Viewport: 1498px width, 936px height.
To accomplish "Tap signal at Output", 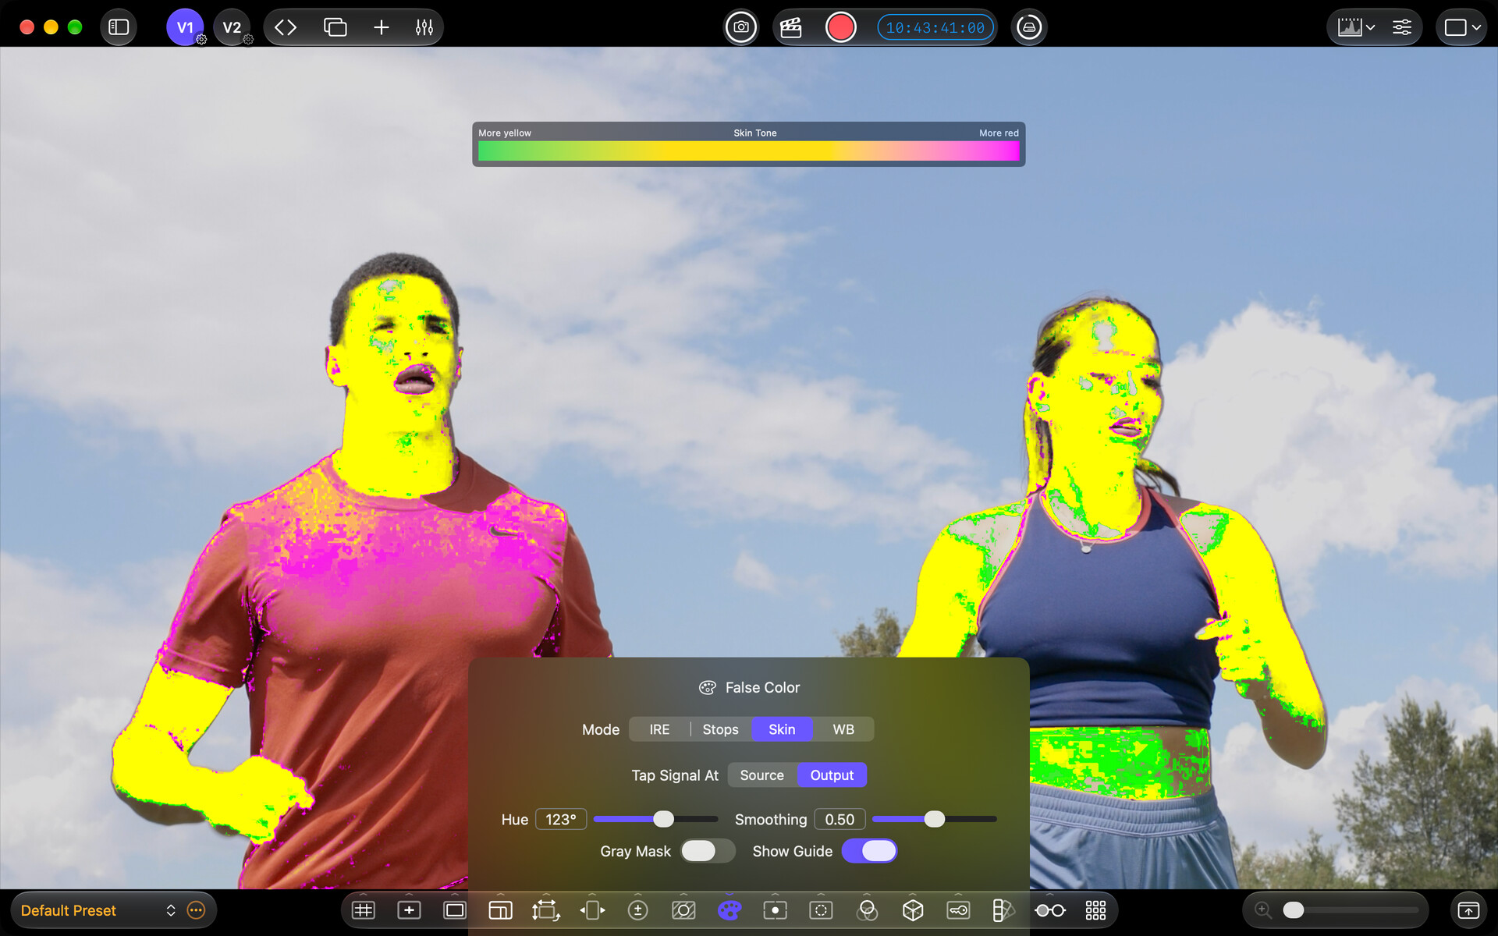I will [x=832, y=775].
